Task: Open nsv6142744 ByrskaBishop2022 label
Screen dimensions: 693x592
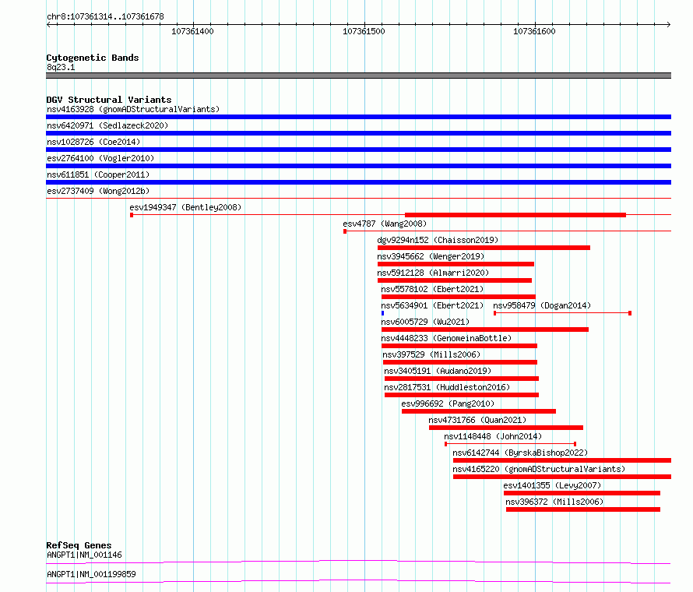Action: (x=520, y=453)
